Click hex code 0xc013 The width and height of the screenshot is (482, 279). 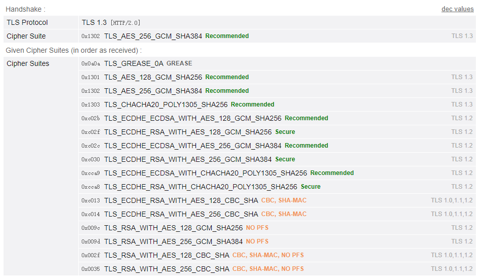pyautogui.click(x=91, y=201)
